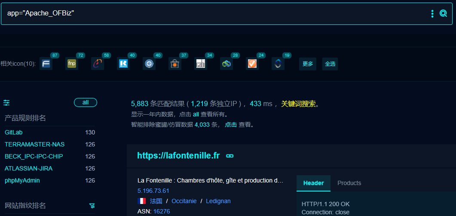Screen dimensions: 456x216
Task: Select the fnp icon with 72
Action: coord(72,64)
